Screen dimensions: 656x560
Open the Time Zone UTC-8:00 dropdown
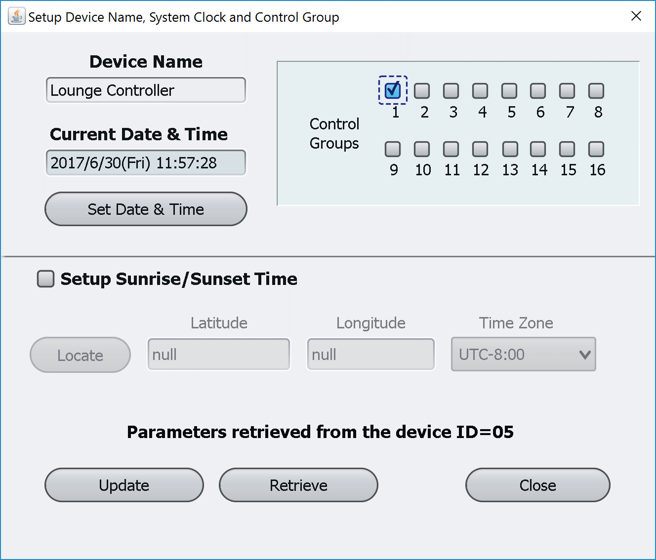[524, 354]
